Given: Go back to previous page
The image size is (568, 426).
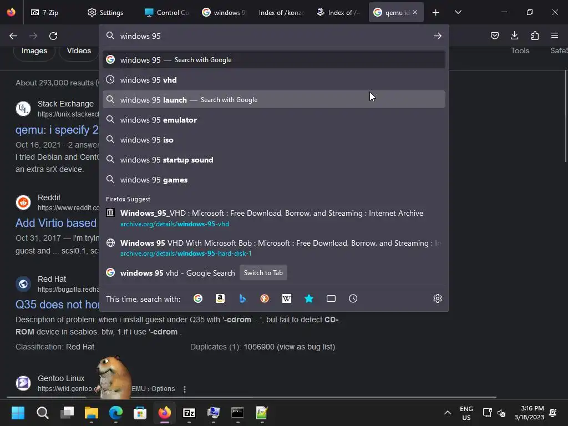Looking at the screenshot, I should [x=13, y=36].
